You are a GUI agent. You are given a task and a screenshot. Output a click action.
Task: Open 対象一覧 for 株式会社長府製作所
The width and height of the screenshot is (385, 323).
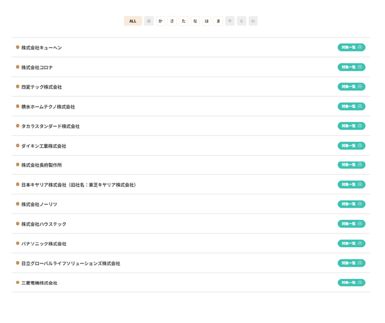[351, 165]
